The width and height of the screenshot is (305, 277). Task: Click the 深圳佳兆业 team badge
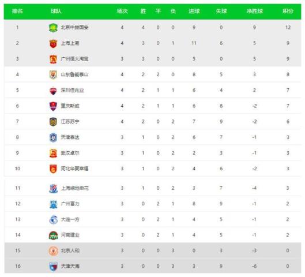(53, 91)
